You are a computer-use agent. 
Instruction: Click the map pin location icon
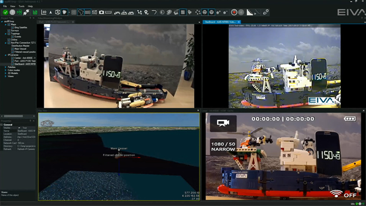[x=146, y=12]
